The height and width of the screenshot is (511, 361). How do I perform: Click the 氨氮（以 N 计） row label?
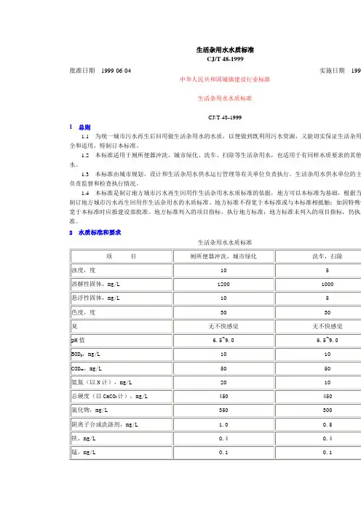tap(102, 382)
